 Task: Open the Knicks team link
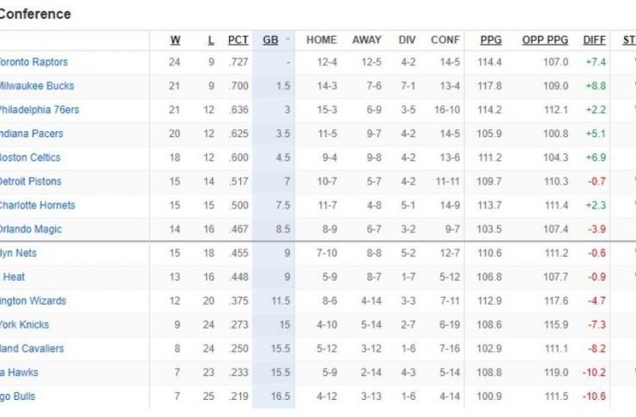point(25,325)
